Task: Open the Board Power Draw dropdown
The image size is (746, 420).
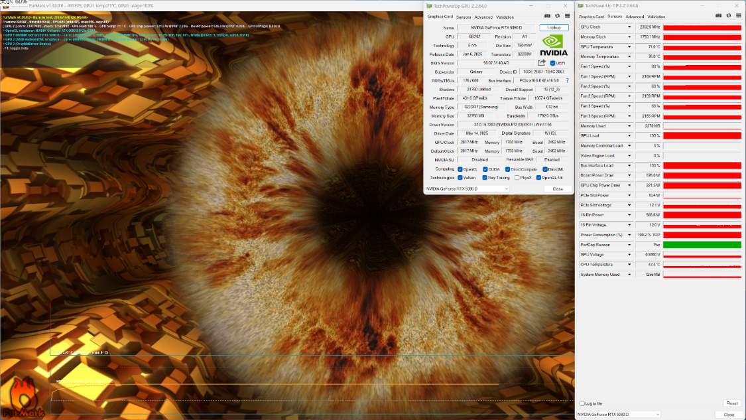Action: click(629, 175)
